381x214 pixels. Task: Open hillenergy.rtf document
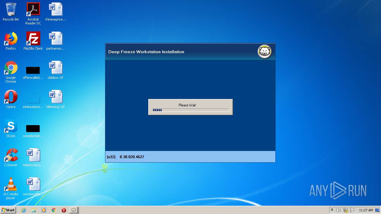pyautogui.click(x=56, y=99)
